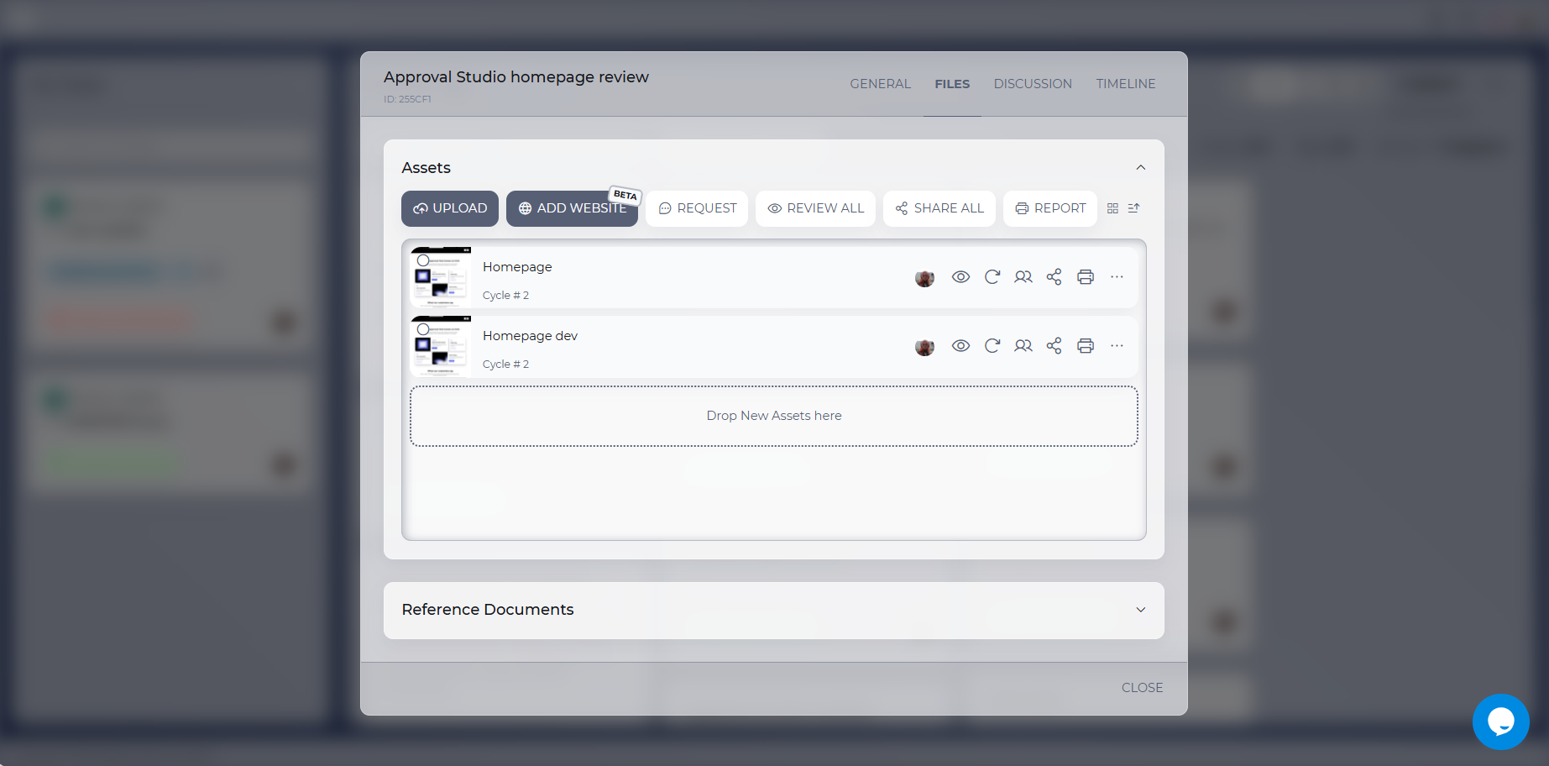Open the DISCUSSION tab
Image resolution: width=1549 pixels, height=766 pixels.
[1033, 84]
